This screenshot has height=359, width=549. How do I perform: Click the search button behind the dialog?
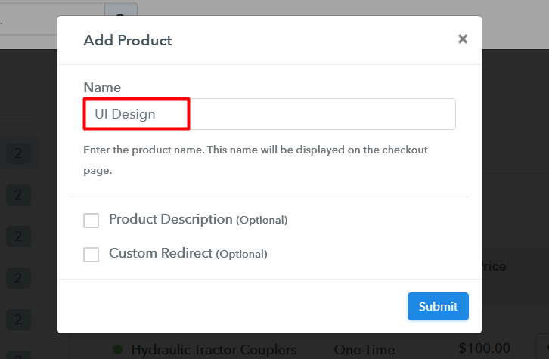(x=121, y=15)
